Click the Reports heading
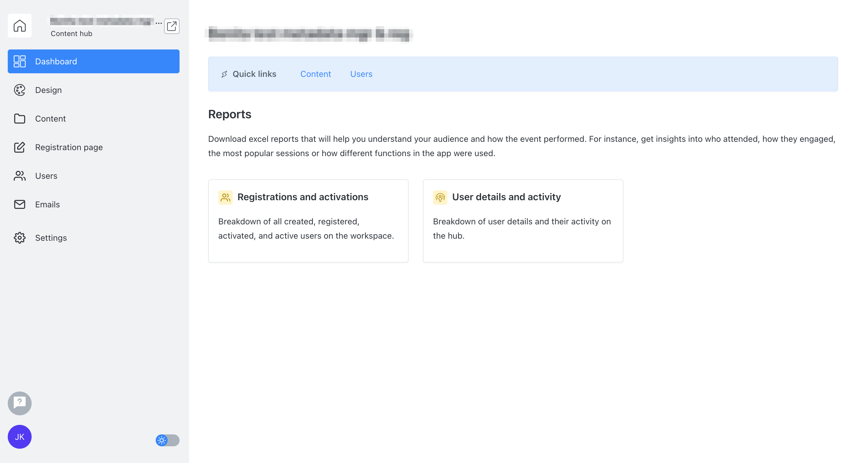 230,114
